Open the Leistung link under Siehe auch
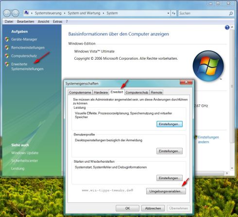Viewport: 238px width, 217px height. pos(18,168)
